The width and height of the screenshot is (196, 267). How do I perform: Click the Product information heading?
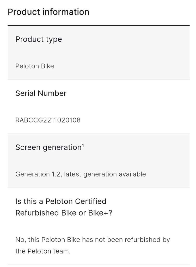click(48, 12)
